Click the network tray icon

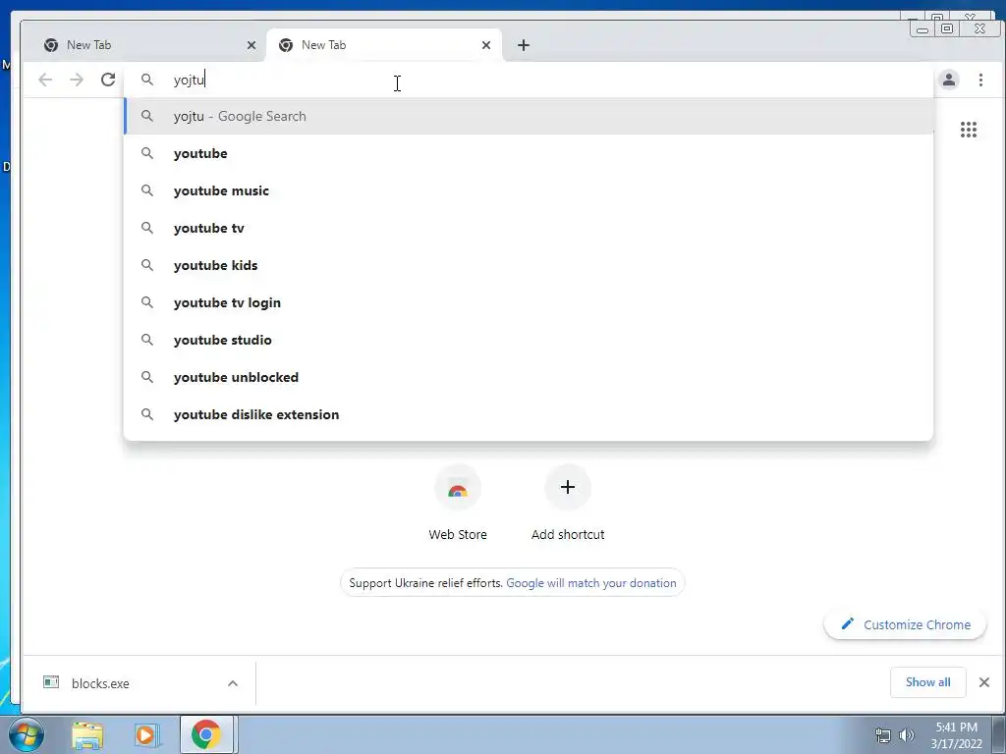883,735
